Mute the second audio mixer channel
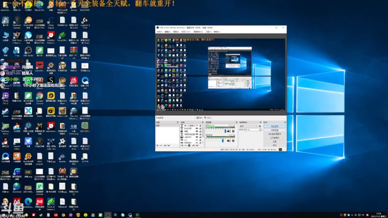388x218 pixels. coord(228,140)
